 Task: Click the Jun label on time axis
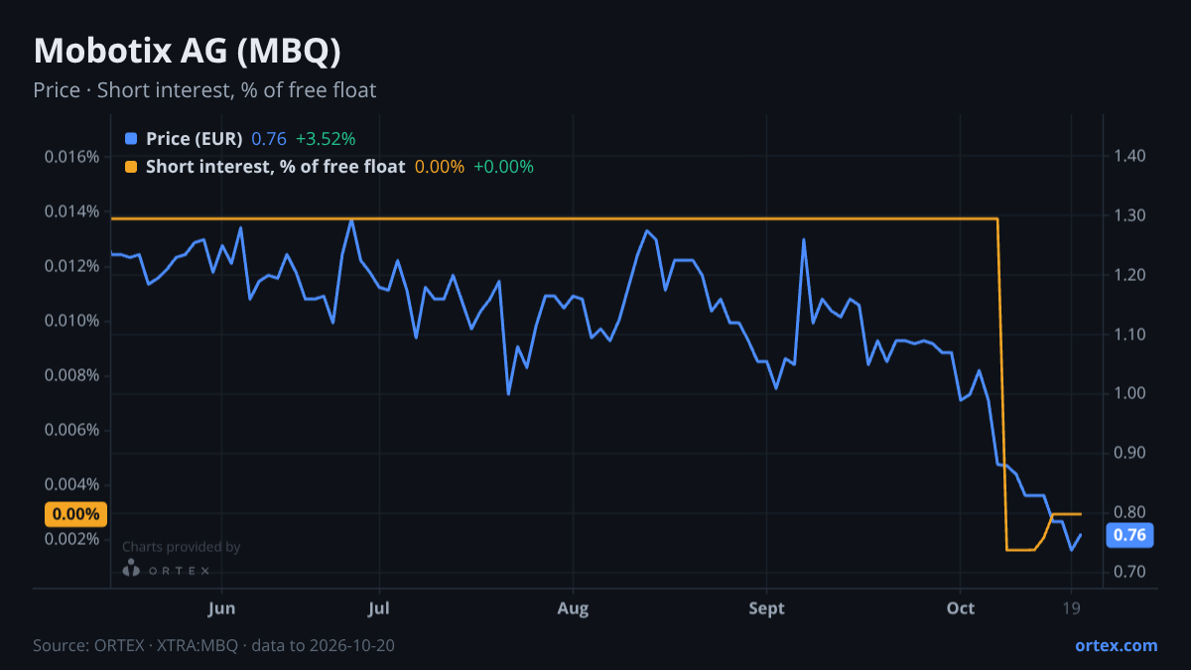222,608
